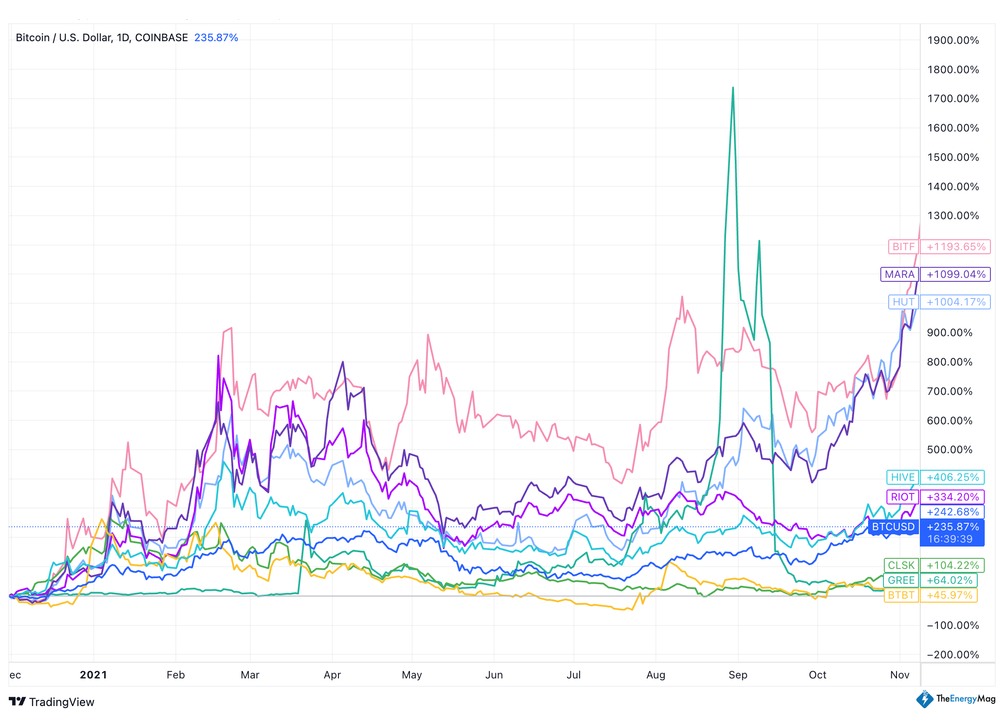Viewport: 1004px width, 717px height.
Task: Click the GREE ticker label
Action: click(x=901, y=581)
